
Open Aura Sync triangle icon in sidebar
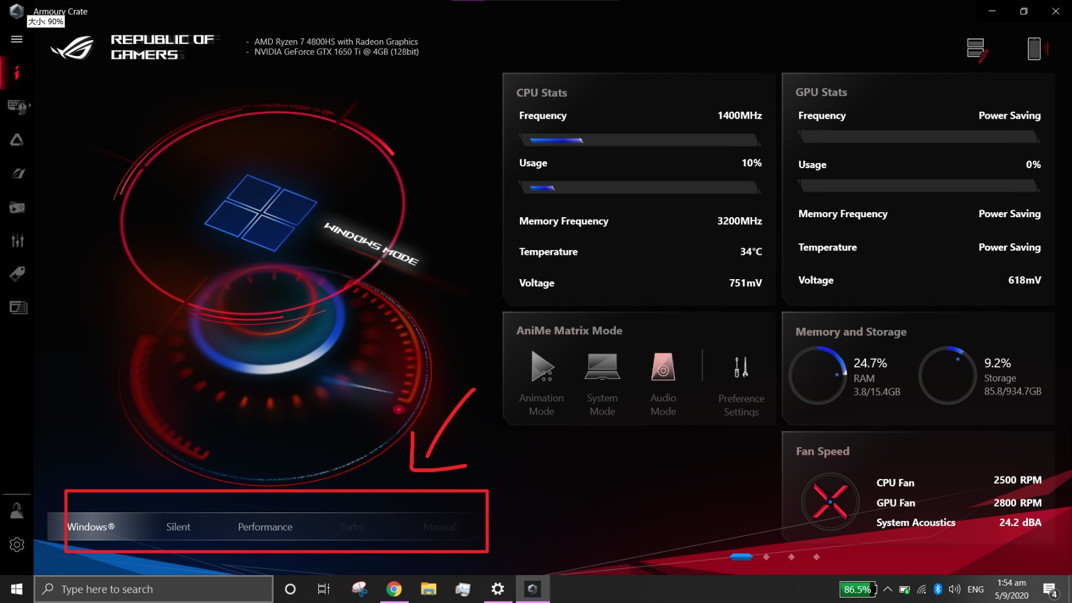pyautogui.click(x=17, y=140)
